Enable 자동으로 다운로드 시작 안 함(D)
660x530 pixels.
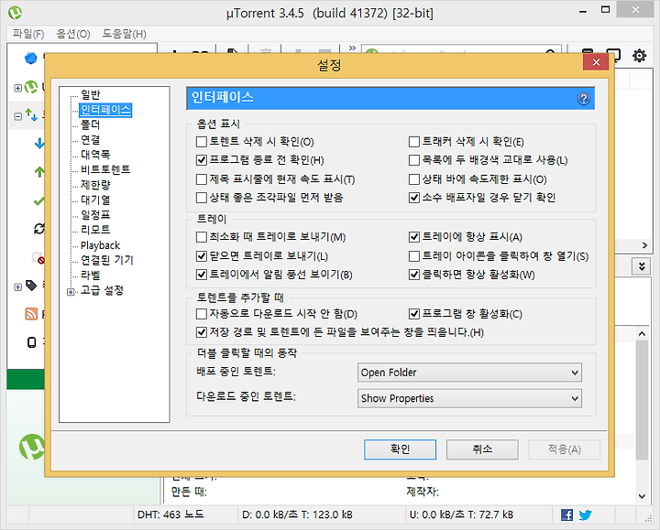(201, 314)
